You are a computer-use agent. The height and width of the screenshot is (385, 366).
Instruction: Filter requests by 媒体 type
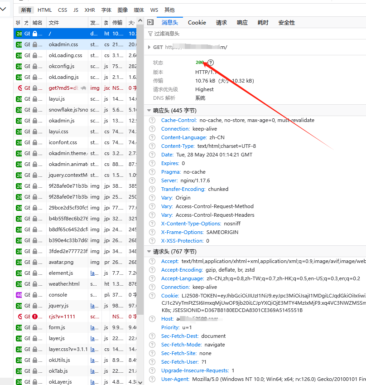coord(139,10)
